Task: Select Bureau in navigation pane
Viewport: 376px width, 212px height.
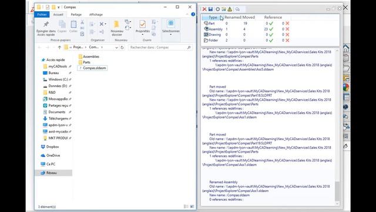Action: click(x=51, y=73)
